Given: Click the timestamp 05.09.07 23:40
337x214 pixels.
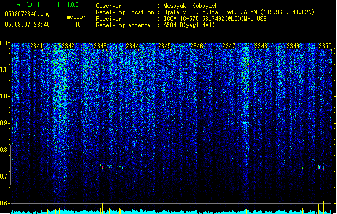Looking at the screenshot, I should click(x=27, y=25).
